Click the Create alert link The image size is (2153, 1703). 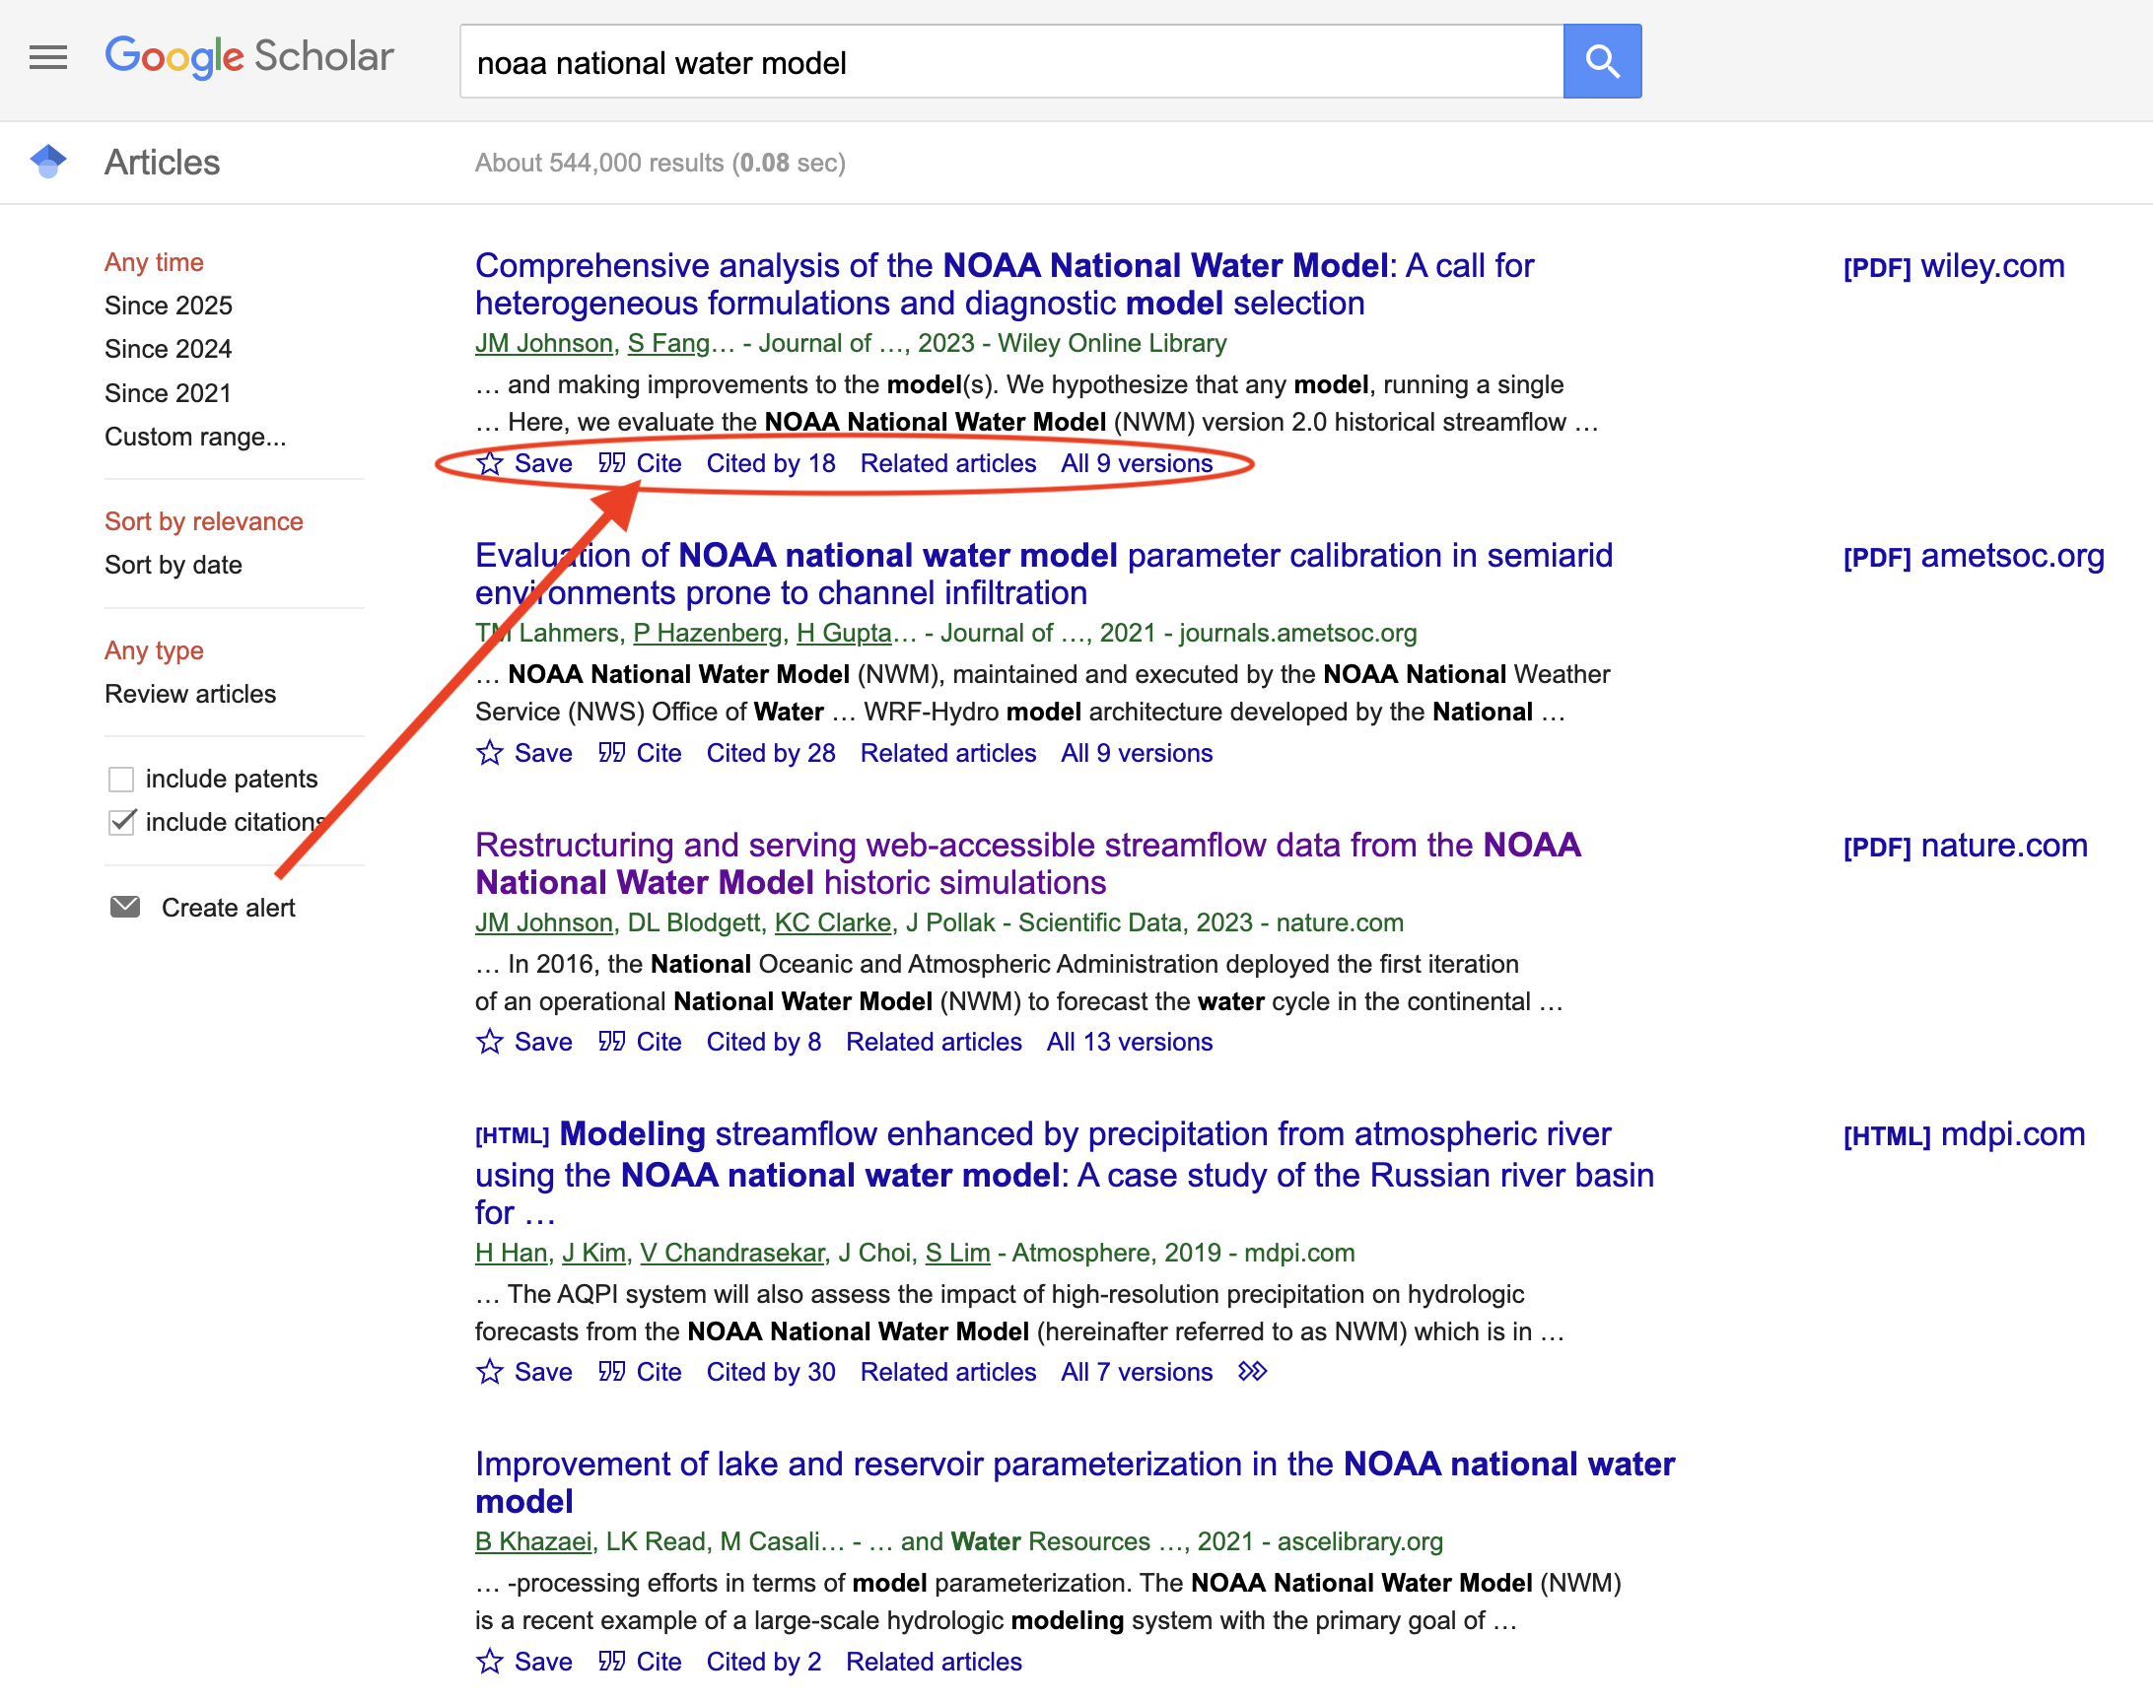click(x=229, y=908)
